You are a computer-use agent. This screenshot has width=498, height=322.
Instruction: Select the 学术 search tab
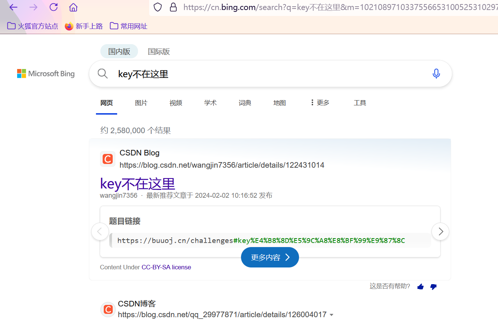pos(210,102)
